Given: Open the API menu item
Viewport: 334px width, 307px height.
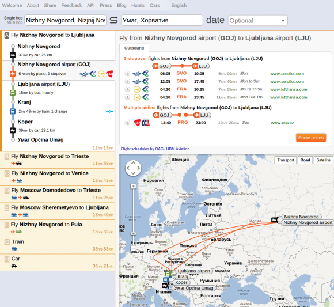Looking at the screenshot, I should coord(91,5).
